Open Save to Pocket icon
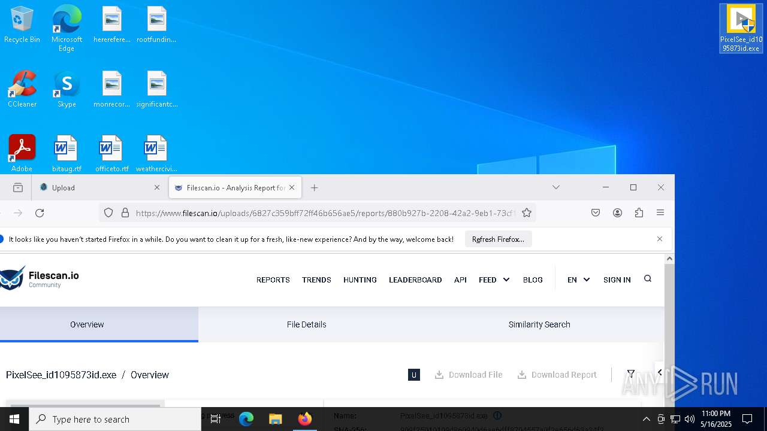 pos(596,213)
